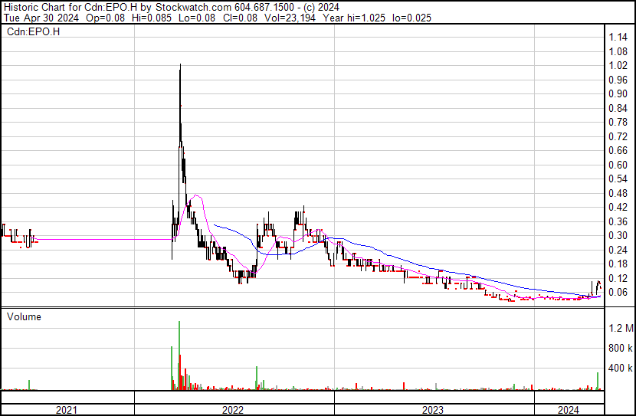
Task: Click the '1.2 M' volume axis label
Action: click(621, 328)
